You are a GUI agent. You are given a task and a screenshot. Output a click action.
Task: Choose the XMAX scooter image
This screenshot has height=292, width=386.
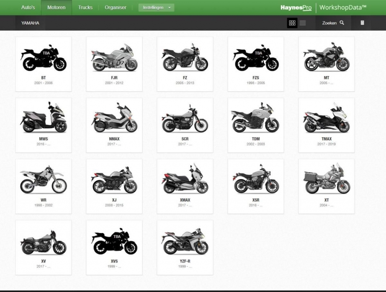185,178
